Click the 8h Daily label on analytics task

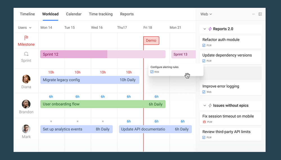click(102, 129)
